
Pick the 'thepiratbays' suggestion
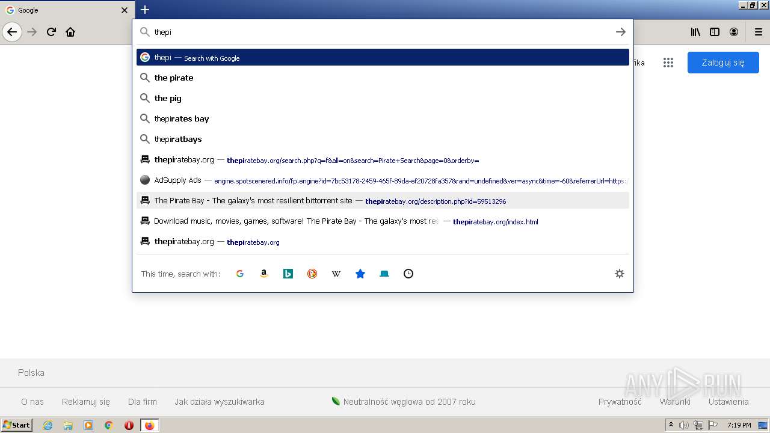coord(383,139)
